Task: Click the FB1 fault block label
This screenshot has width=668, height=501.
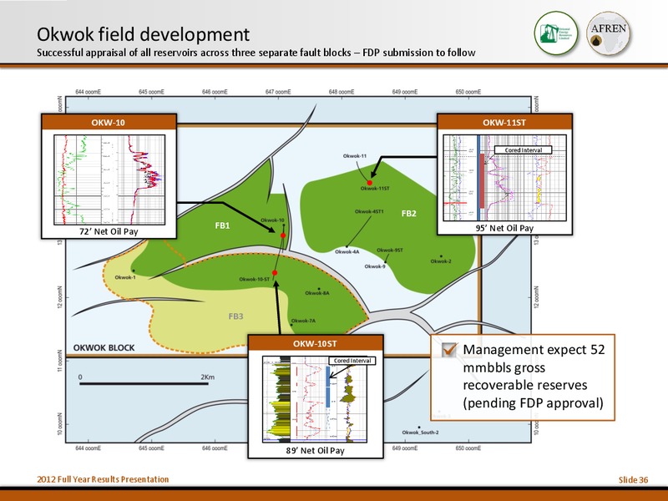Action: (222, 225)
